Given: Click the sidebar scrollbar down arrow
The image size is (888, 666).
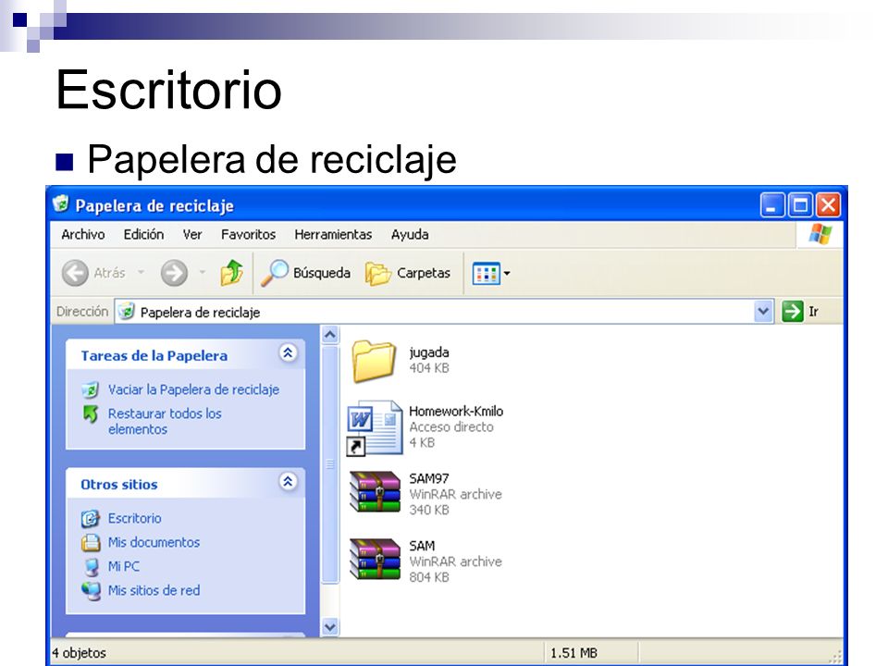Looking at the screenshot, I should point(330,627).
